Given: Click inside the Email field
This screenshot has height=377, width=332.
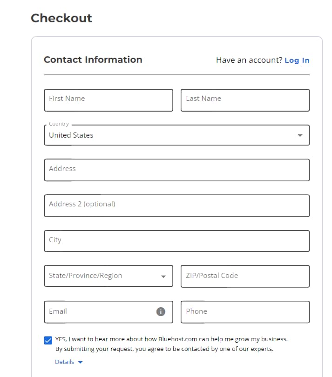Looking at the screenshot, I should tap(100, 312).
